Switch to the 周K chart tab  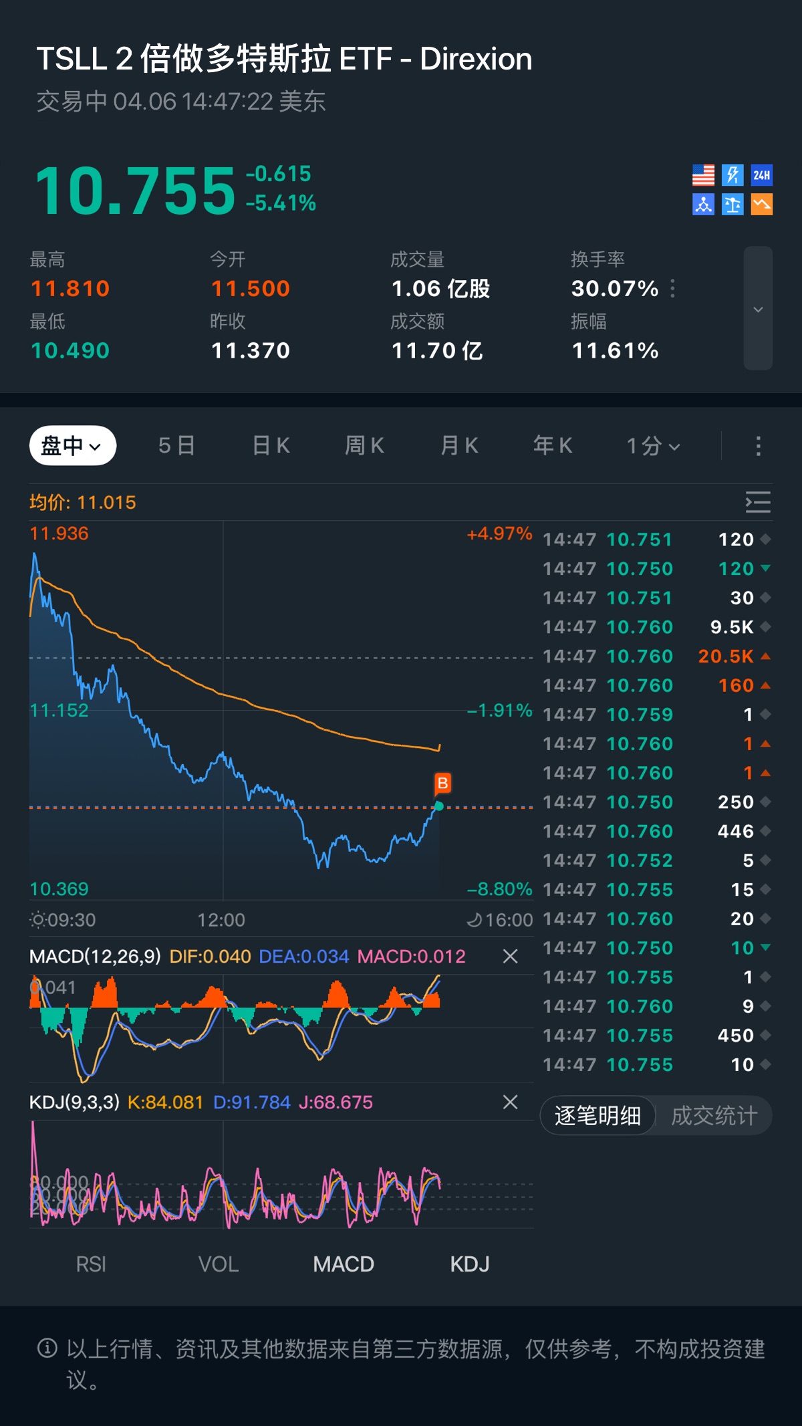tap(365, 446)
